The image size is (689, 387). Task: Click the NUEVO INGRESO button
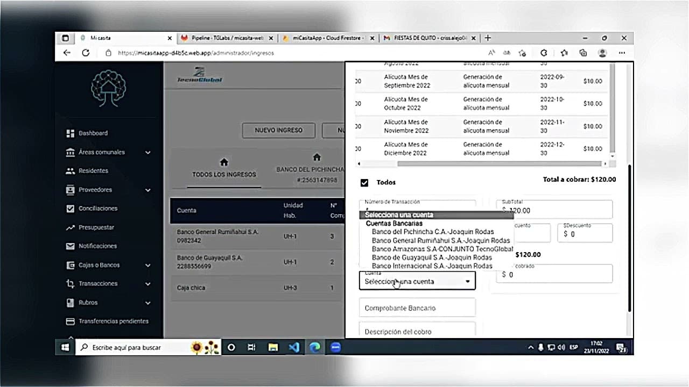coord(278,131)
